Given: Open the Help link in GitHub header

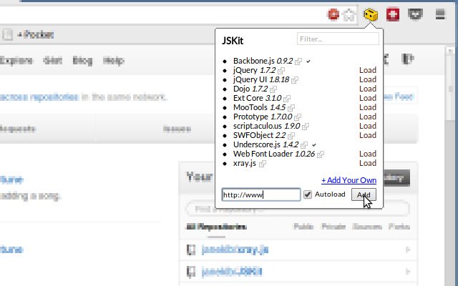Looking at the screenshot, I should [x=114, y=61].
